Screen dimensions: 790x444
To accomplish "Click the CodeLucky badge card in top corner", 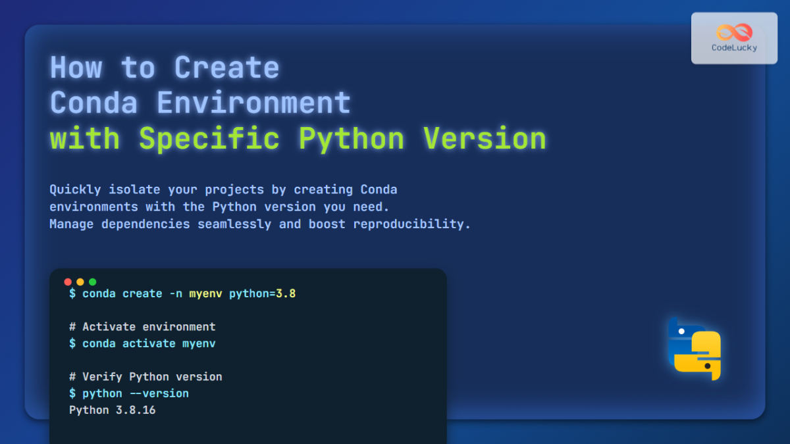I will tap(734, 38).
